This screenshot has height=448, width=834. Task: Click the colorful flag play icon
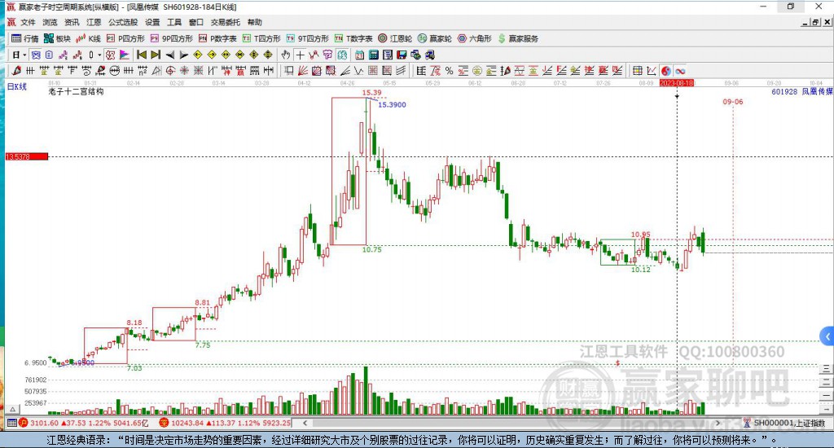(x=125, y=55)
